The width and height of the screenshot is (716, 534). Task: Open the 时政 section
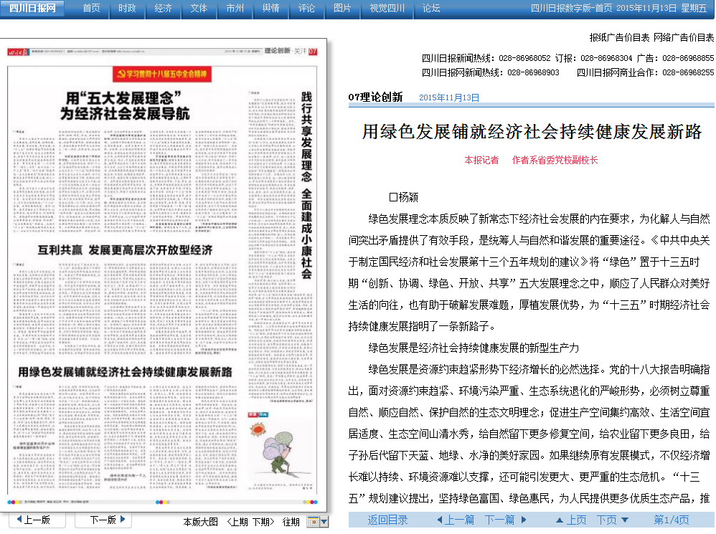click(x=127, y=8)
